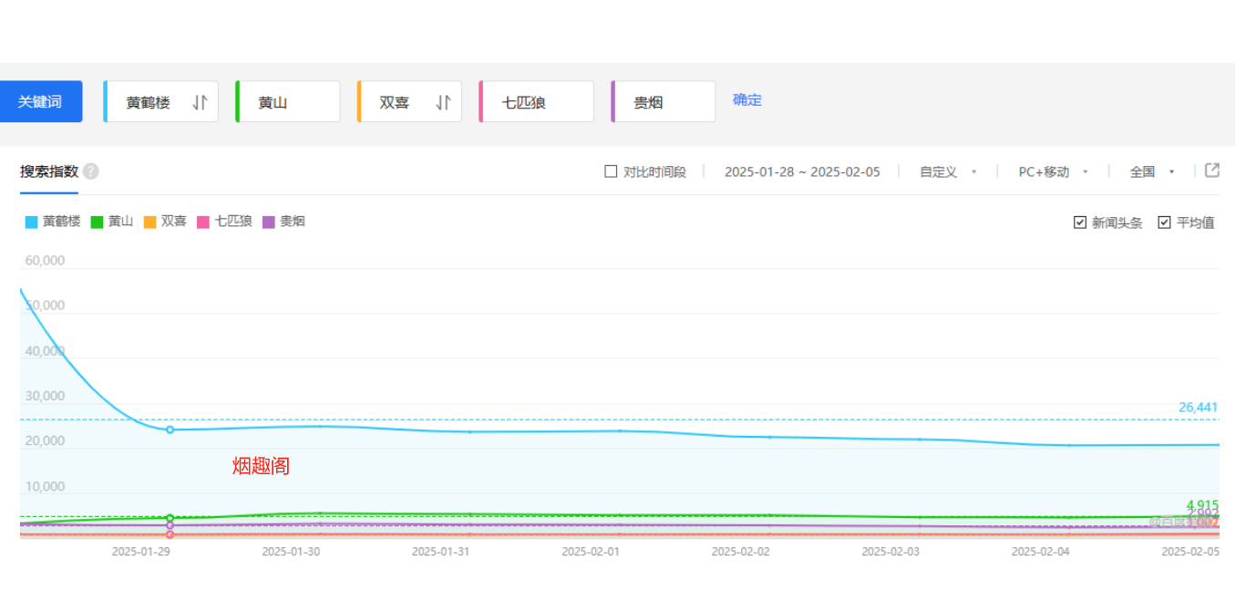Image resolution: width=1236 pixels, height=590 pixels.
Task: Click the 七匹狼 pink data point on 2025-01-29
Action: (170, 534)
